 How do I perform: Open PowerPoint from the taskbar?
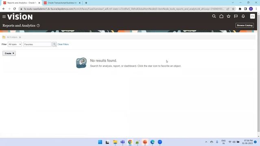[x=145, y=142]
